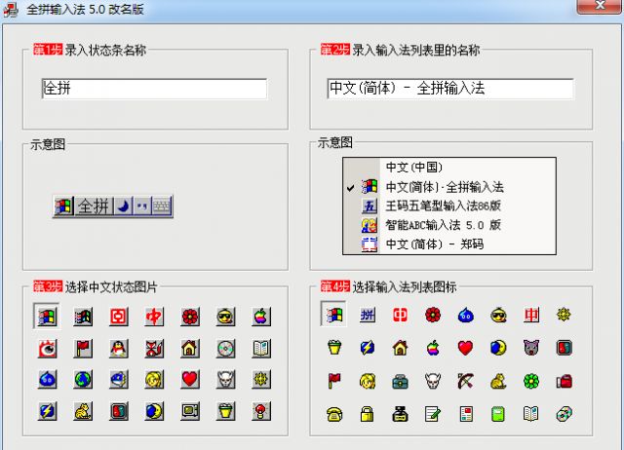Viewport: 624px width, 450px height.
Task: Select moon picture in step 3
Action: click(x=154, y=411)
